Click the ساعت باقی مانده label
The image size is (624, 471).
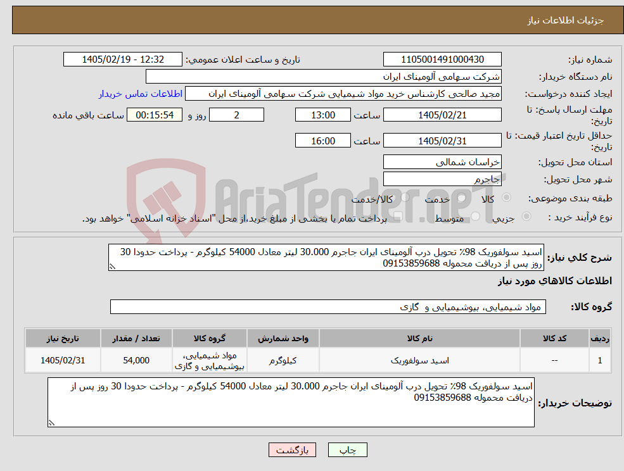(x=88, y=115)
